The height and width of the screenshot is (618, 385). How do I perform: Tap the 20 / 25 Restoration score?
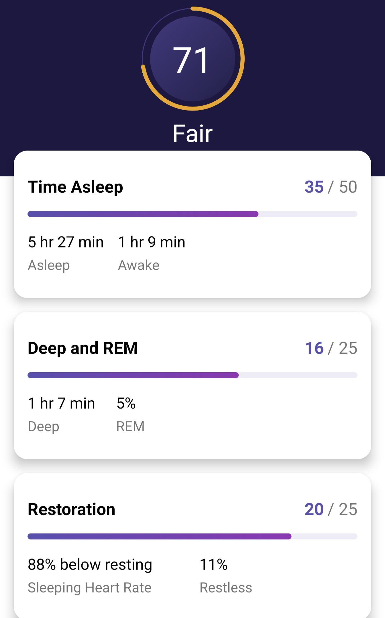coord(331,509)
